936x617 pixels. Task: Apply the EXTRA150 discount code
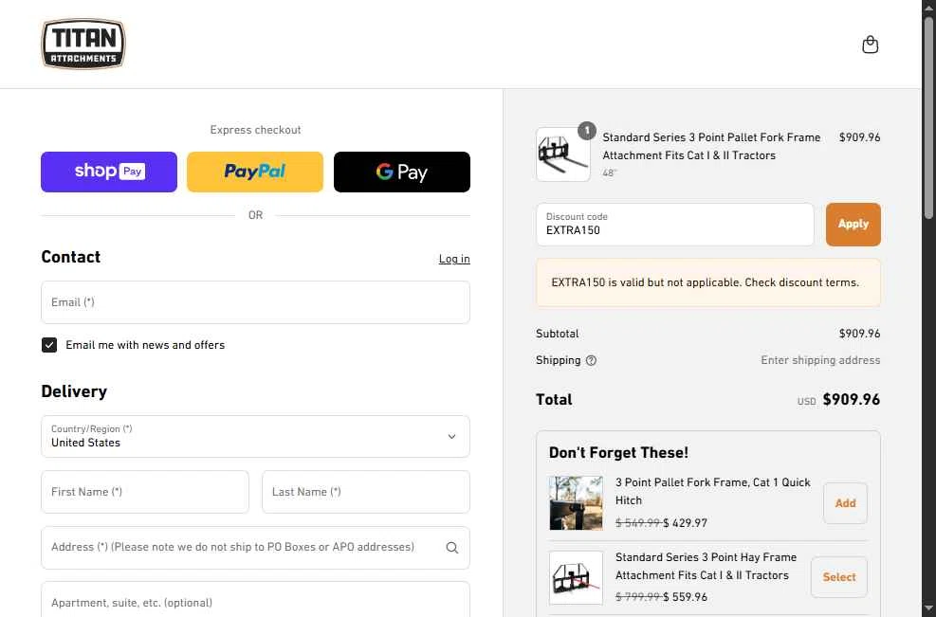pos(853,225)
